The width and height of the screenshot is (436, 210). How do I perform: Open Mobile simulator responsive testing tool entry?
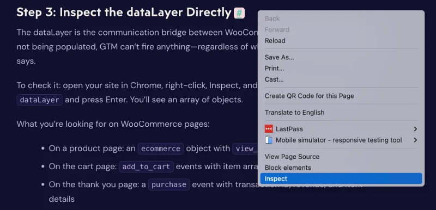click(x=341, y=140)
